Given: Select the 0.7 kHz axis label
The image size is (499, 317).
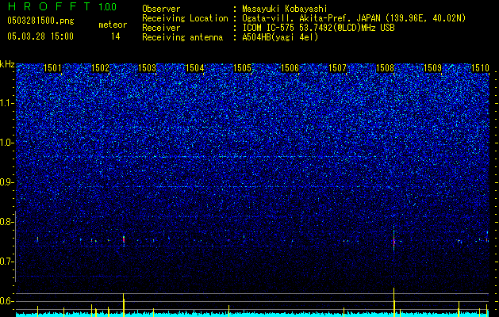Looking at the screenshot, I should pyautogui.click(x=6, y=262).
